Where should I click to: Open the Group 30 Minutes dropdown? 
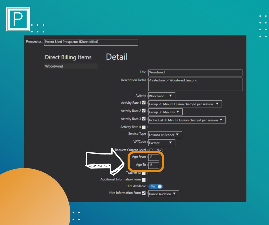(165, 112)
